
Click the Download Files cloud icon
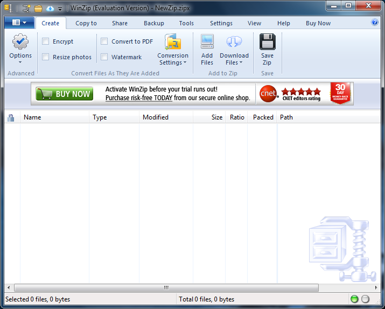[234, 41]
